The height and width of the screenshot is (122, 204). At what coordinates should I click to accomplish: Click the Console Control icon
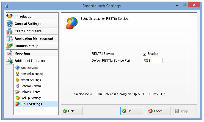click(17, 86)
